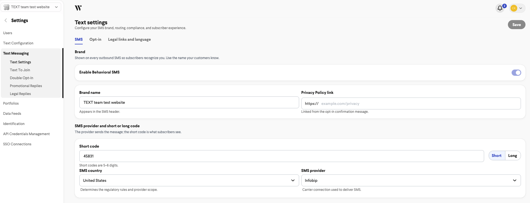Switch to the Opt-in tab

click(95, 40)
